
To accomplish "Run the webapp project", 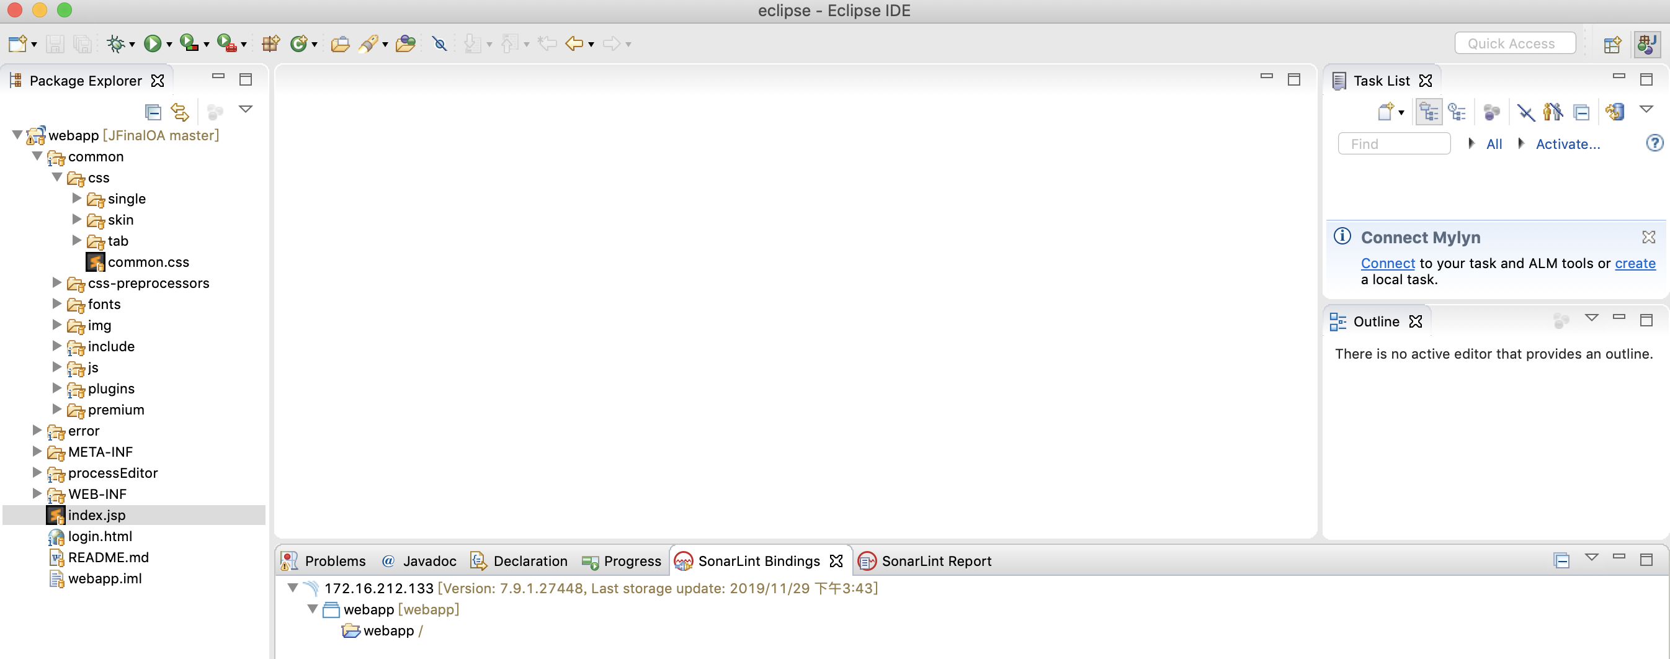I will (x=153, y=43).
